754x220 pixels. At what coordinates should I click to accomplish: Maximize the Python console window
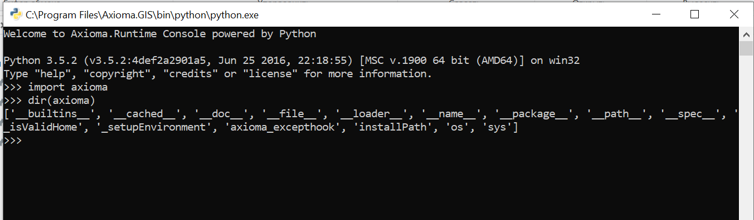(x=694, y=15)
